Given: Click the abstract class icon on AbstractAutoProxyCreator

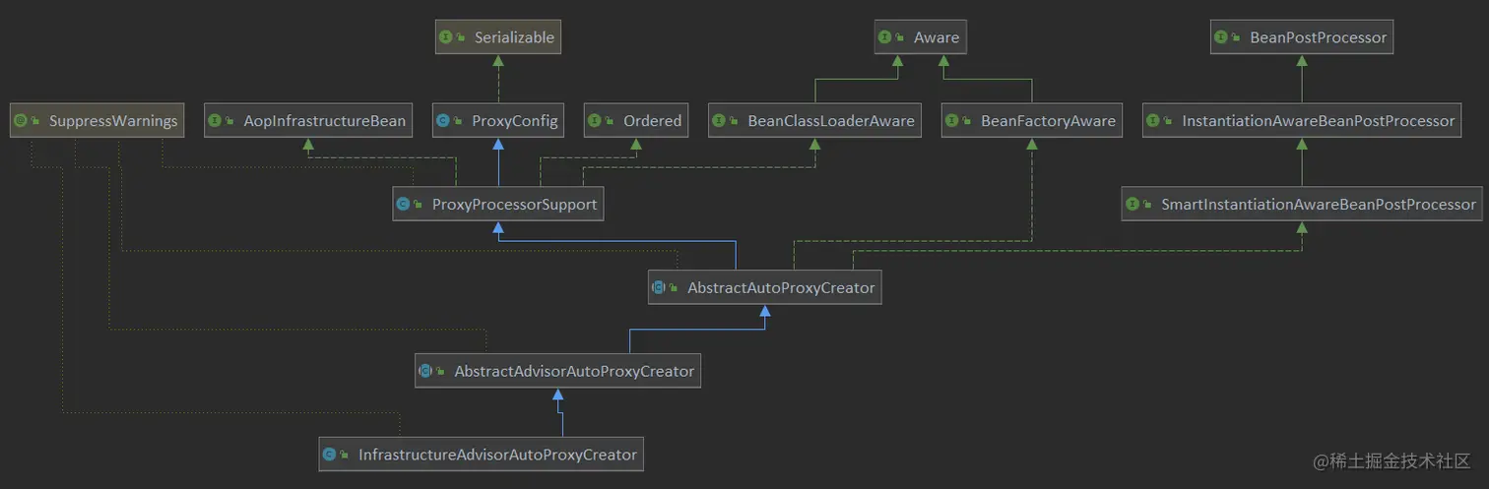Looking at the screenshot, I should point(659,288).
